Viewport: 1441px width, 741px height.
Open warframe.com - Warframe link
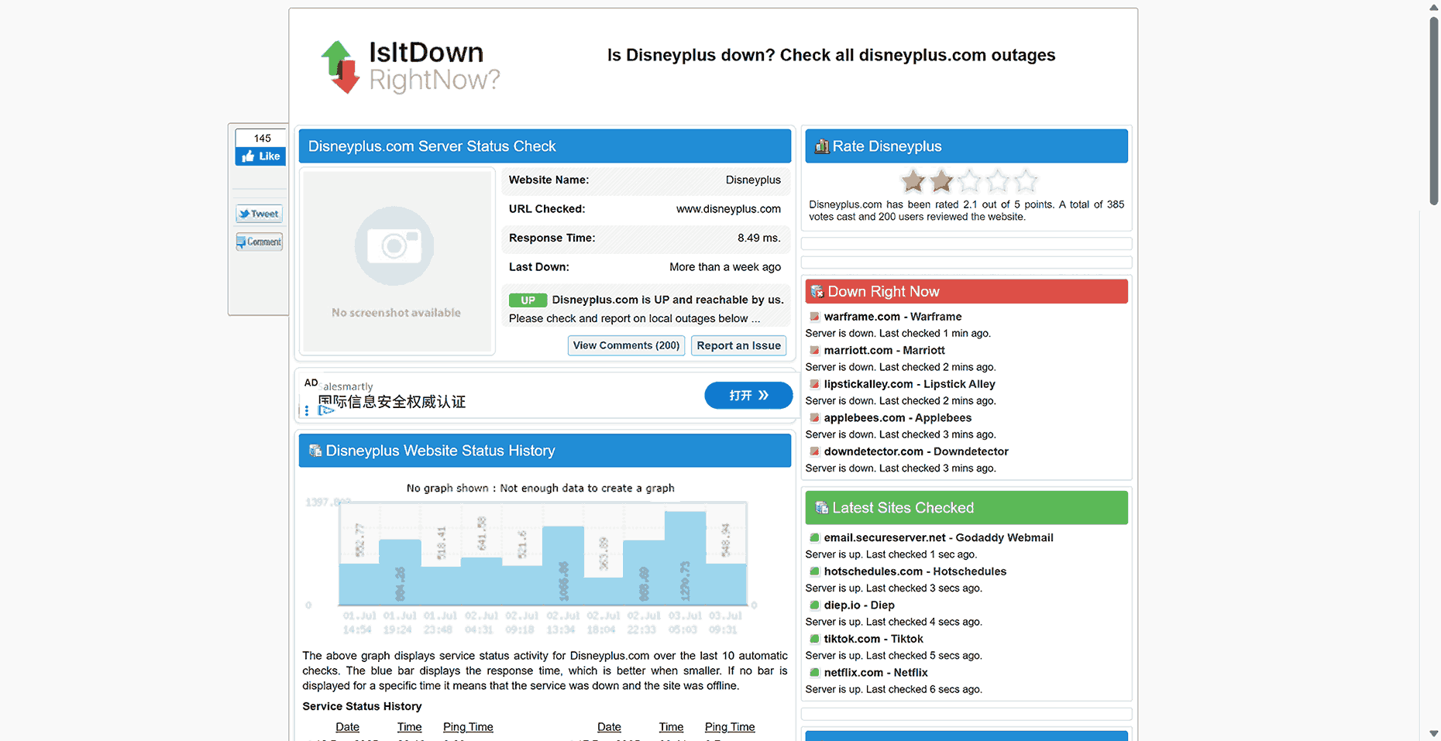click(x=892, y=317)
